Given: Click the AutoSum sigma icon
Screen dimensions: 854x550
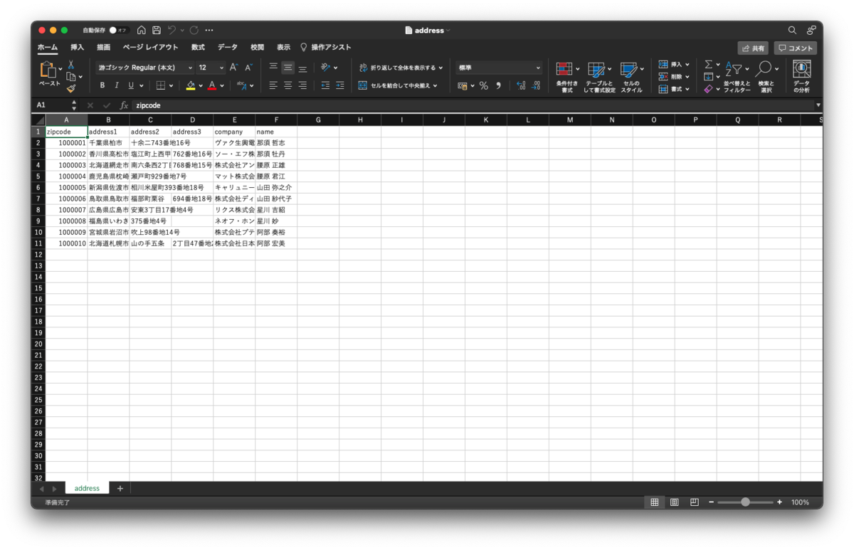Looking at the screenshot, I should (x=708, y=65).
